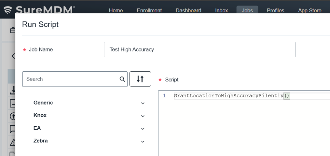Screen dimensions: 330x156
Task: Click into the Script editor line 1
Action: [242, 96]
